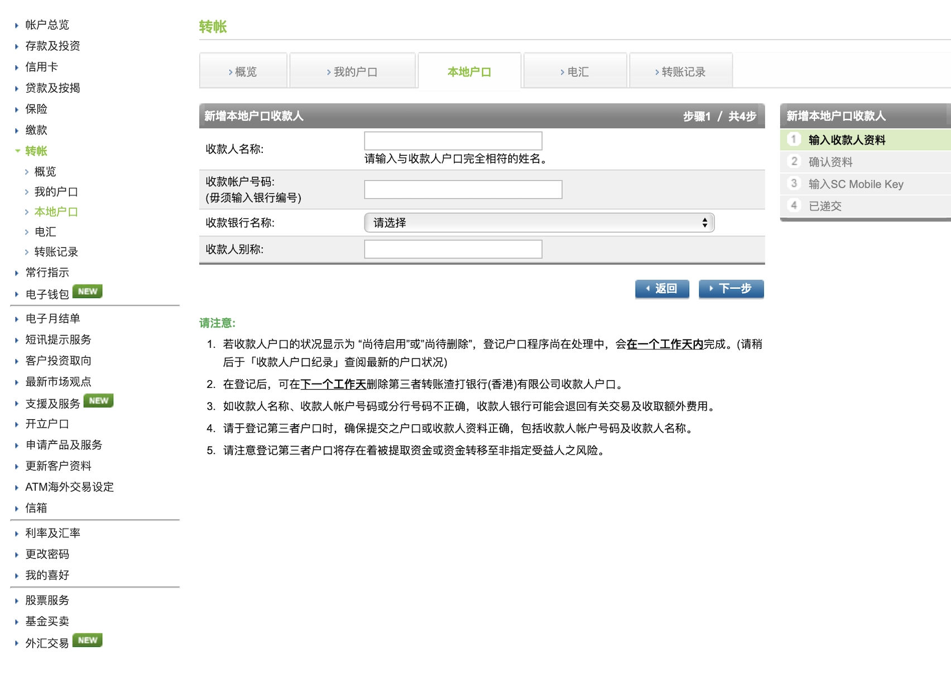Click the NEW badge beside 支援及服务
951x691 pixels.
tap(99, 401)
